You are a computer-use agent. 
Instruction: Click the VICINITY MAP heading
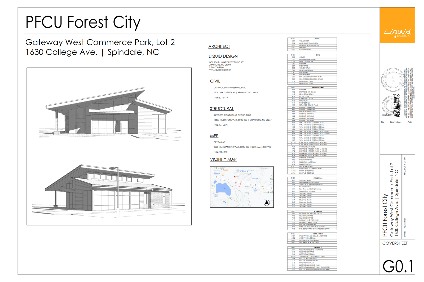click(223, 159)
